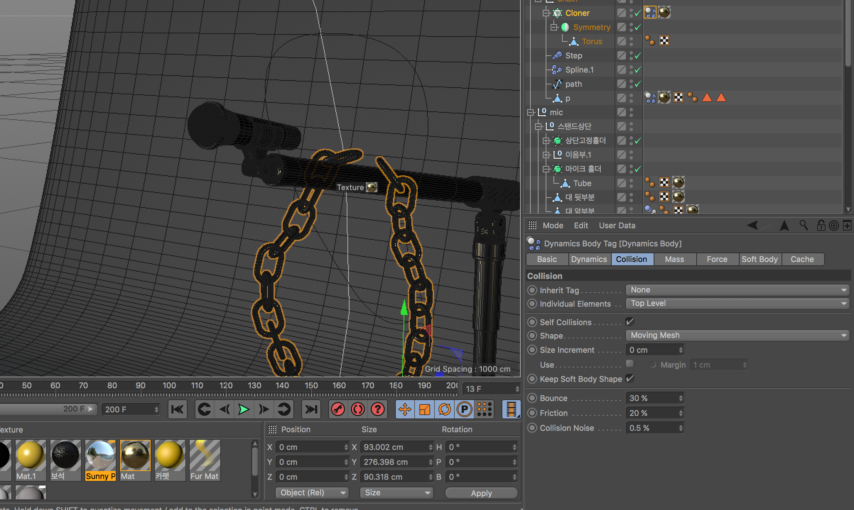Click the Play Forwards button
This screenshot has height=510, width=854.
[244, 410]
